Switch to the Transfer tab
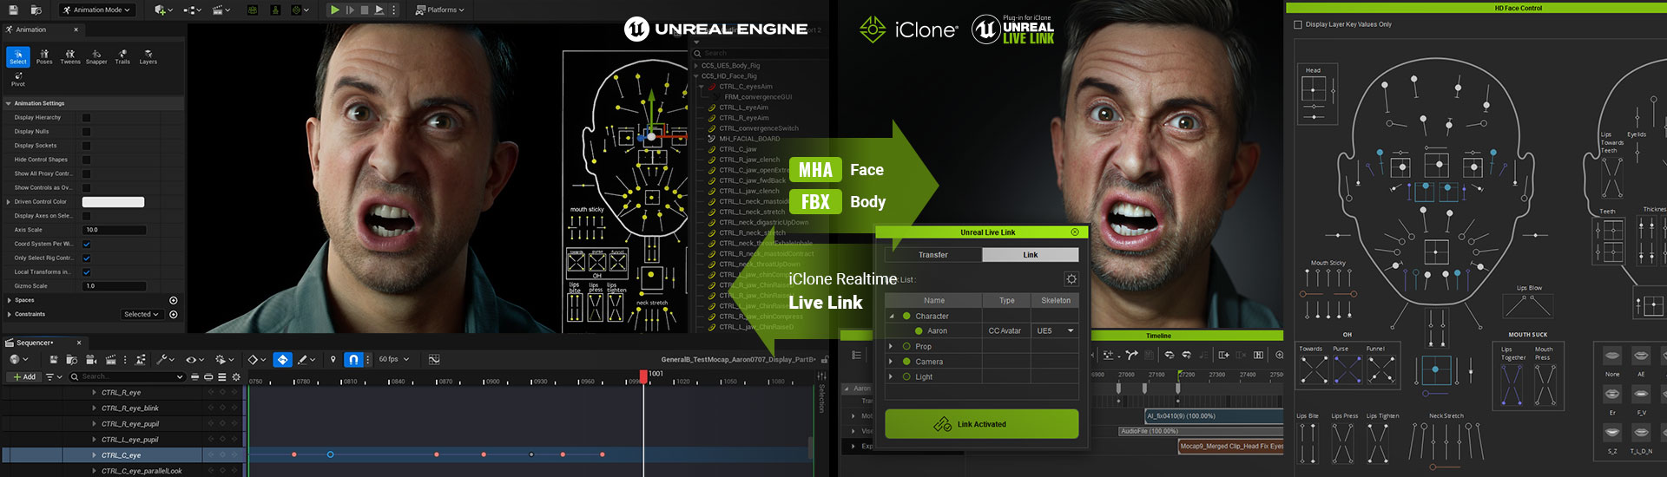This screenshot has width=1667, height=477. pyautogui.click(x=932, y=255)
